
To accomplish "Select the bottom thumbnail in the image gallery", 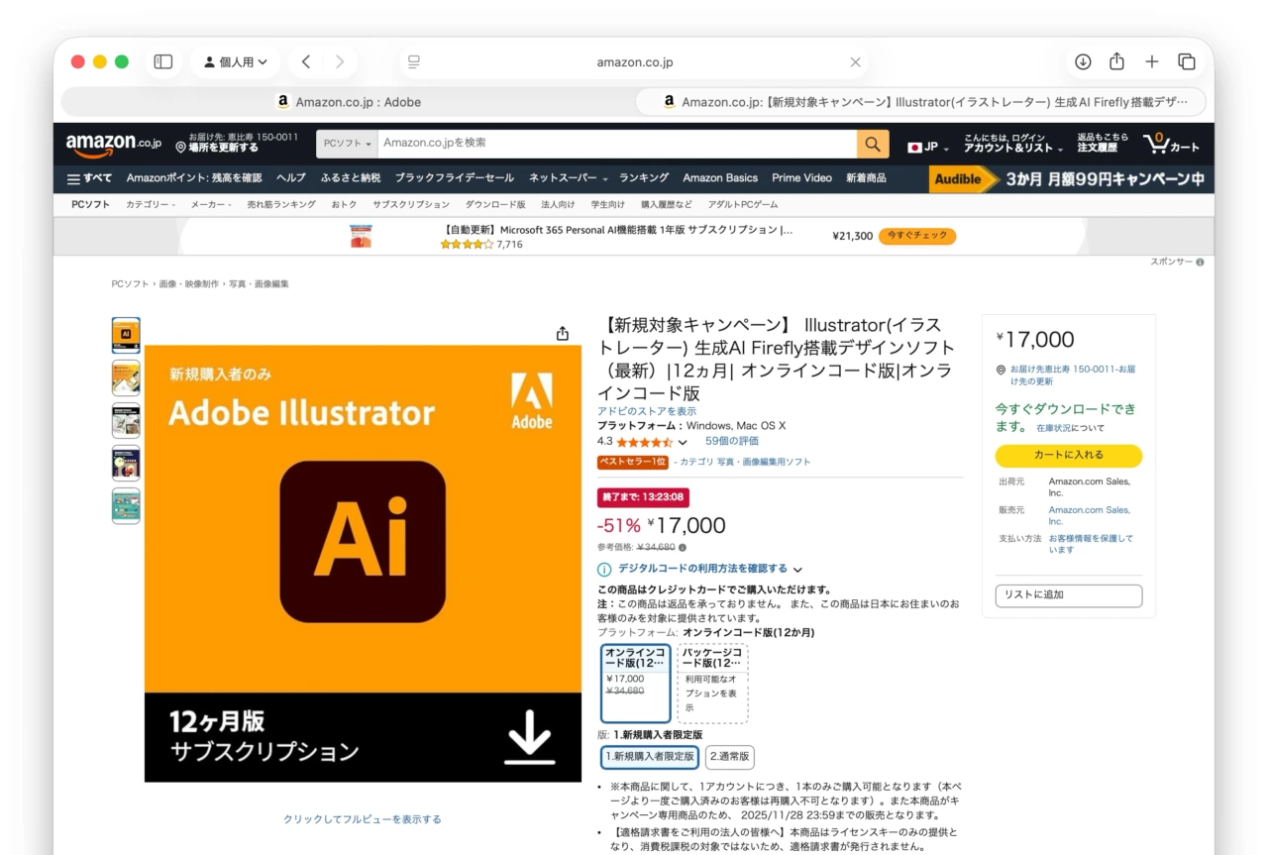I will point(126,505).
